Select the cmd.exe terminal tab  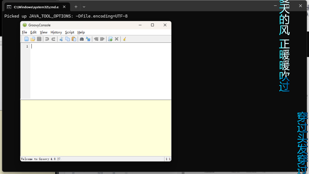click(x=36, y=7)
